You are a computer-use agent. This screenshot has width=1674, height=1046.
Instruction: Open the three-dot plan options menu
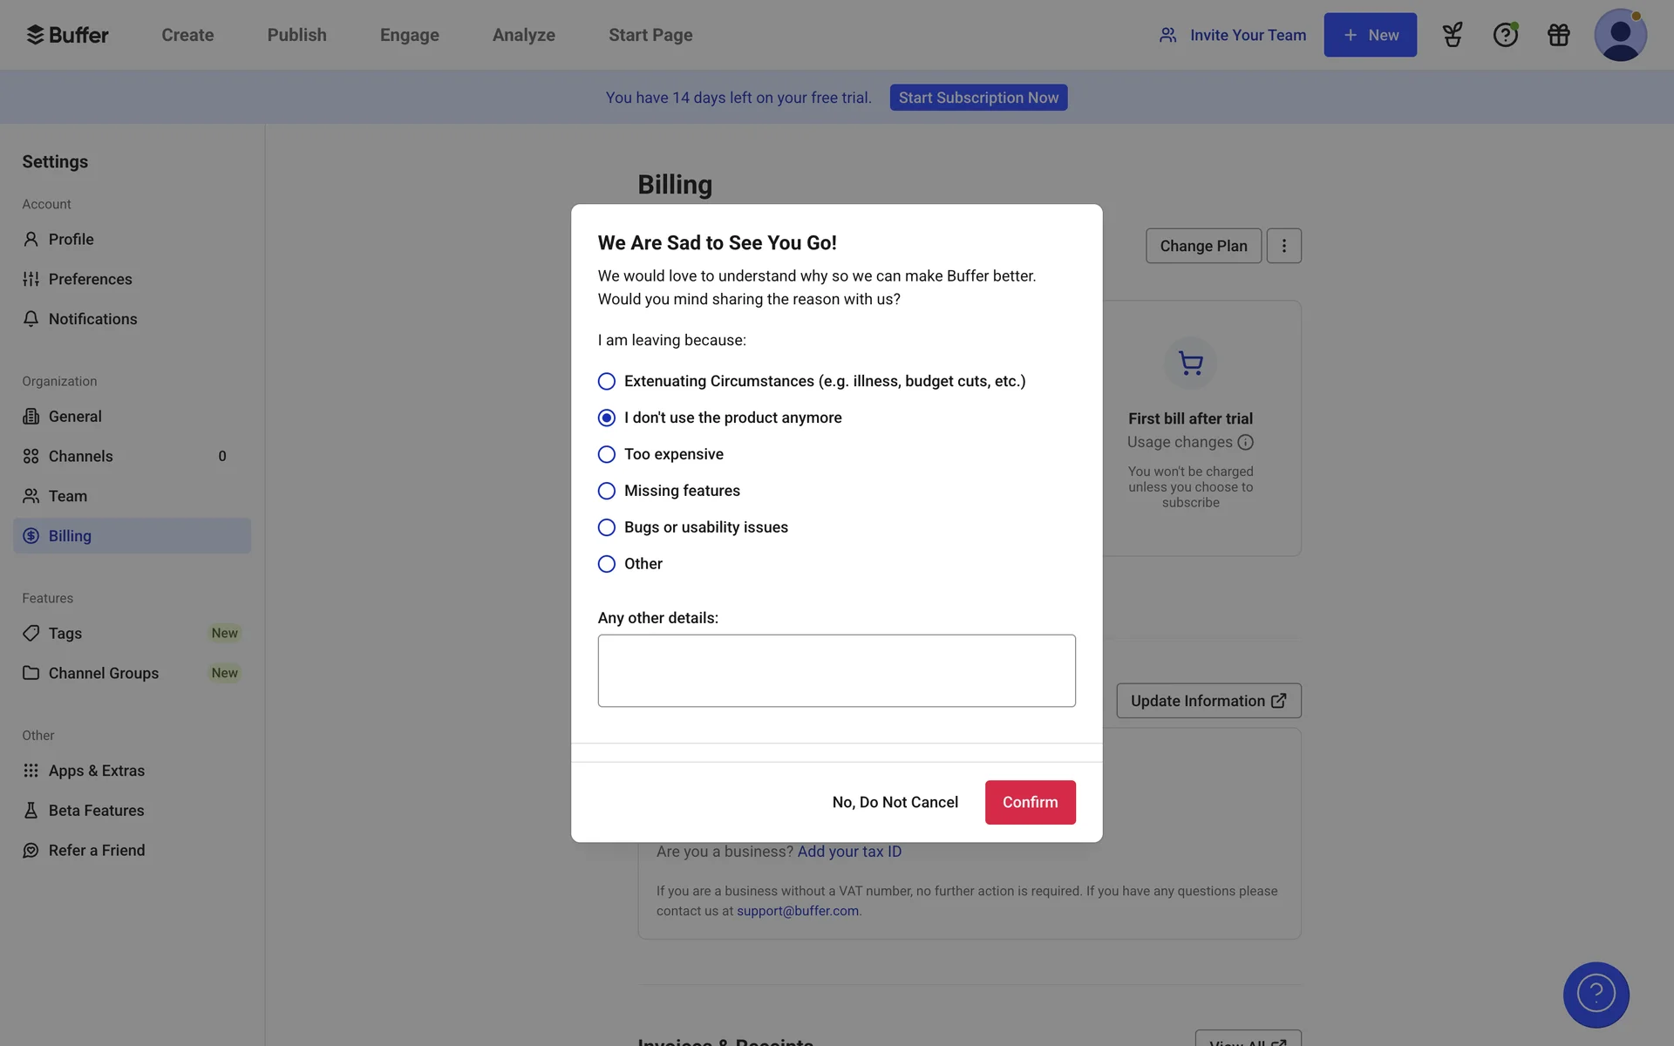1283,246
